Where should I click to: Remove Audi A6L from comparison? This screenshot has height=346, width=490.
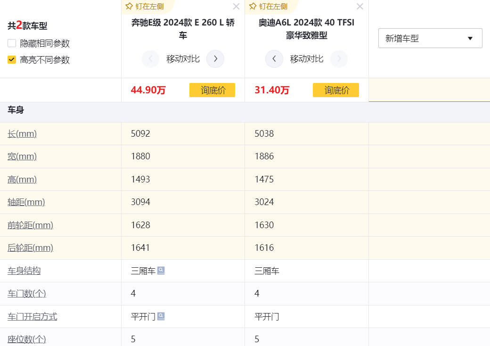point(360,6)
